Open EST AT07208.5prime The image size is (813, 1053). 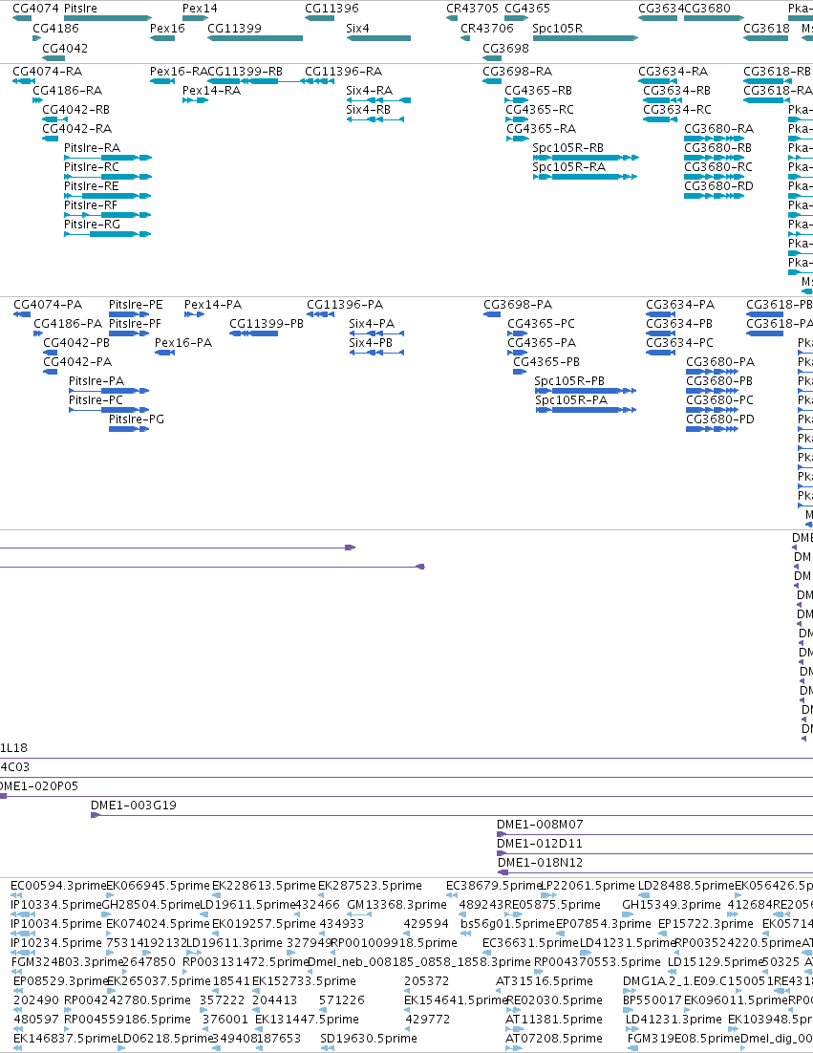[x=554, y=1039]
